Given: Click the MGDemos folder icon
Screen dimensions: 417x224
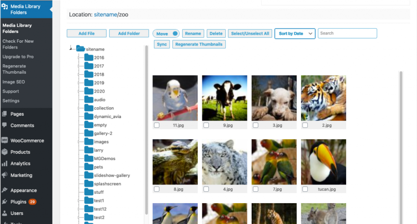Looking at the screenshot, I should click(89, 158).
